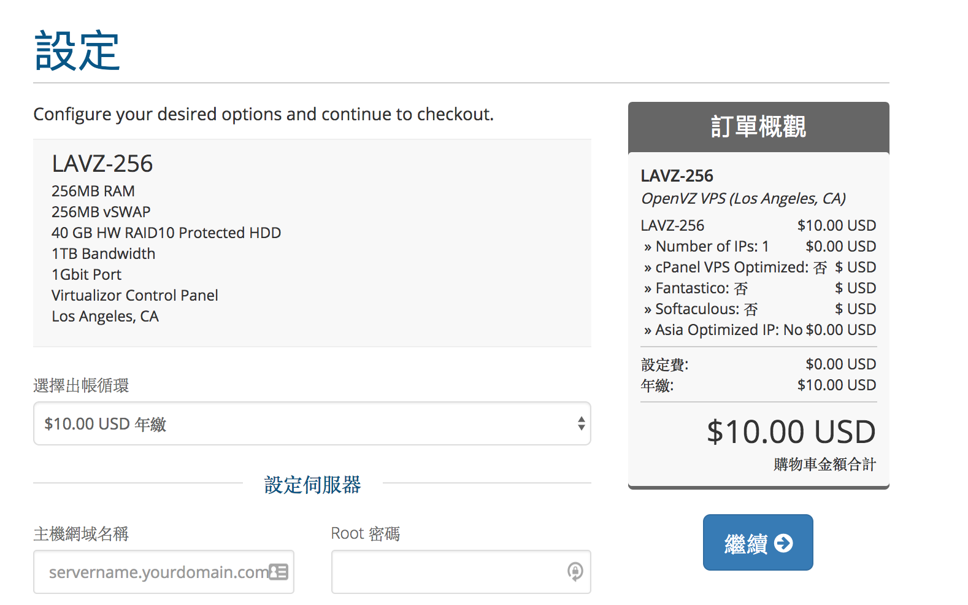This screenshot has height=605, width=968.
Task: Open the 選擇出帳循環 billing cycle dropdown
Action: pyautogui.click(x=312, y=423)
